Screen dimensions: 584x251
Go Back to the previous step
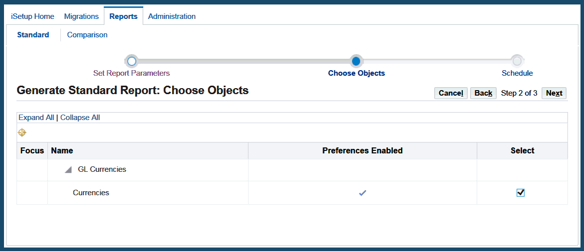pos(483,93)
